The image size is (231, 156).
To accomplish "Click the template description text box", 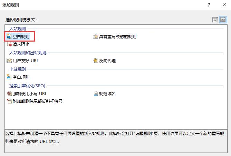I will pos(116,141).
